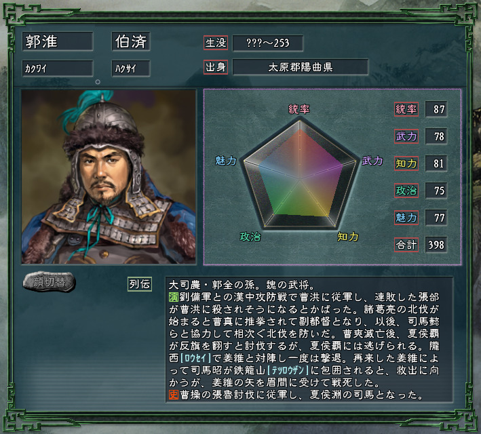Click the 列伝 biography label
Image resolution: width=481 pixels, height=434 pixels.
pos(140,284)
